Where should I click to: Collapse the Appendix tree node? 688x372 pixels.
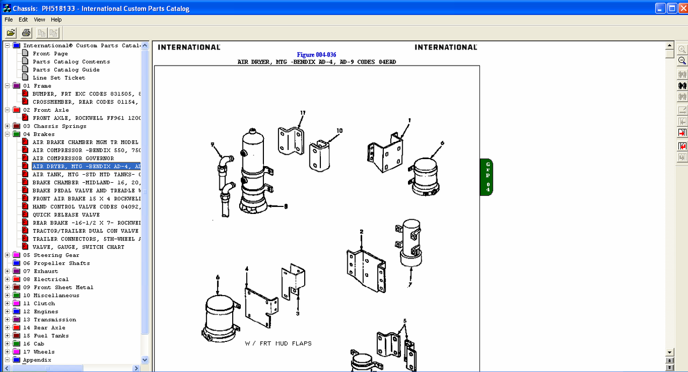pos(8,360)
